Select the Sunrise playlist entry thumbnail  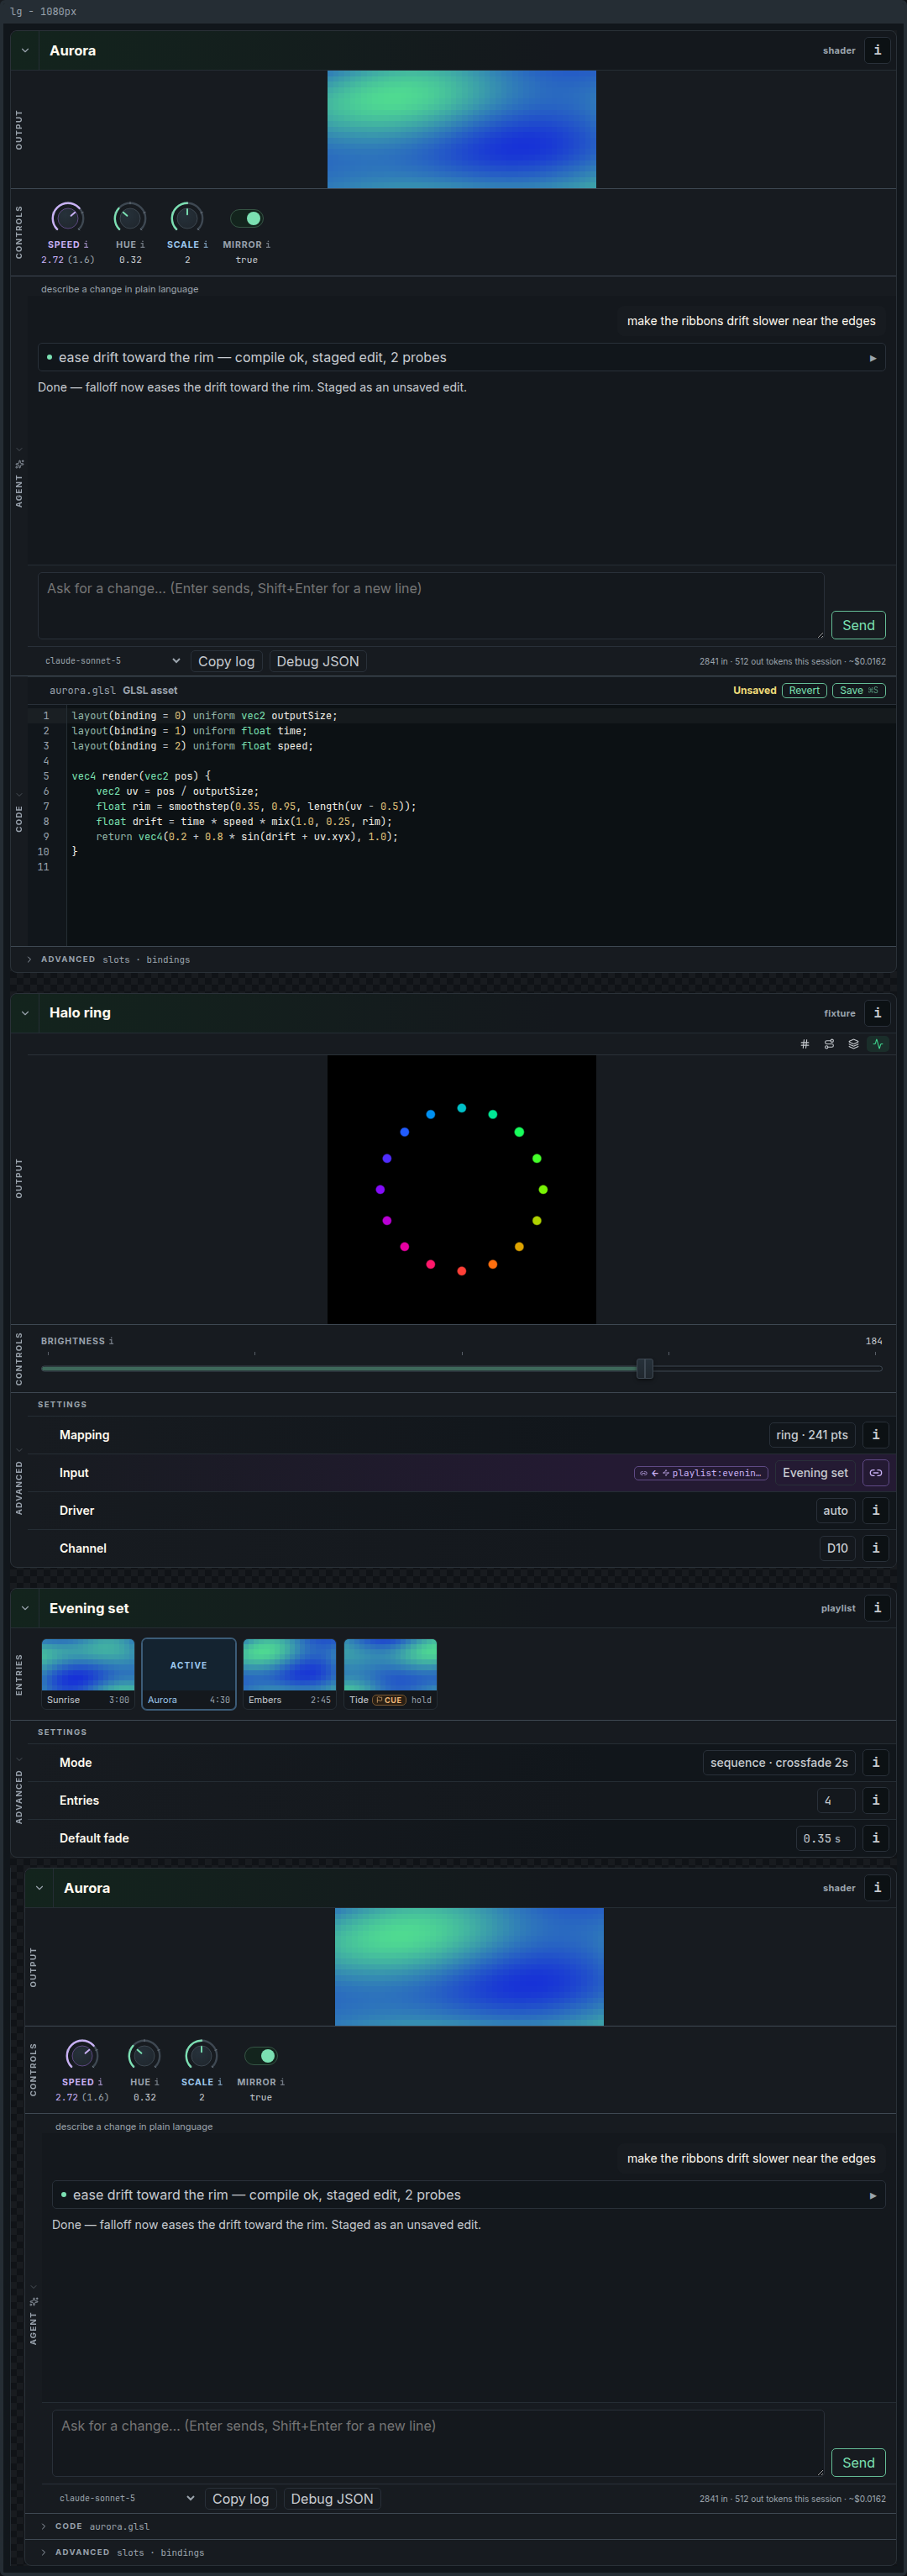tap(88, 1674)
